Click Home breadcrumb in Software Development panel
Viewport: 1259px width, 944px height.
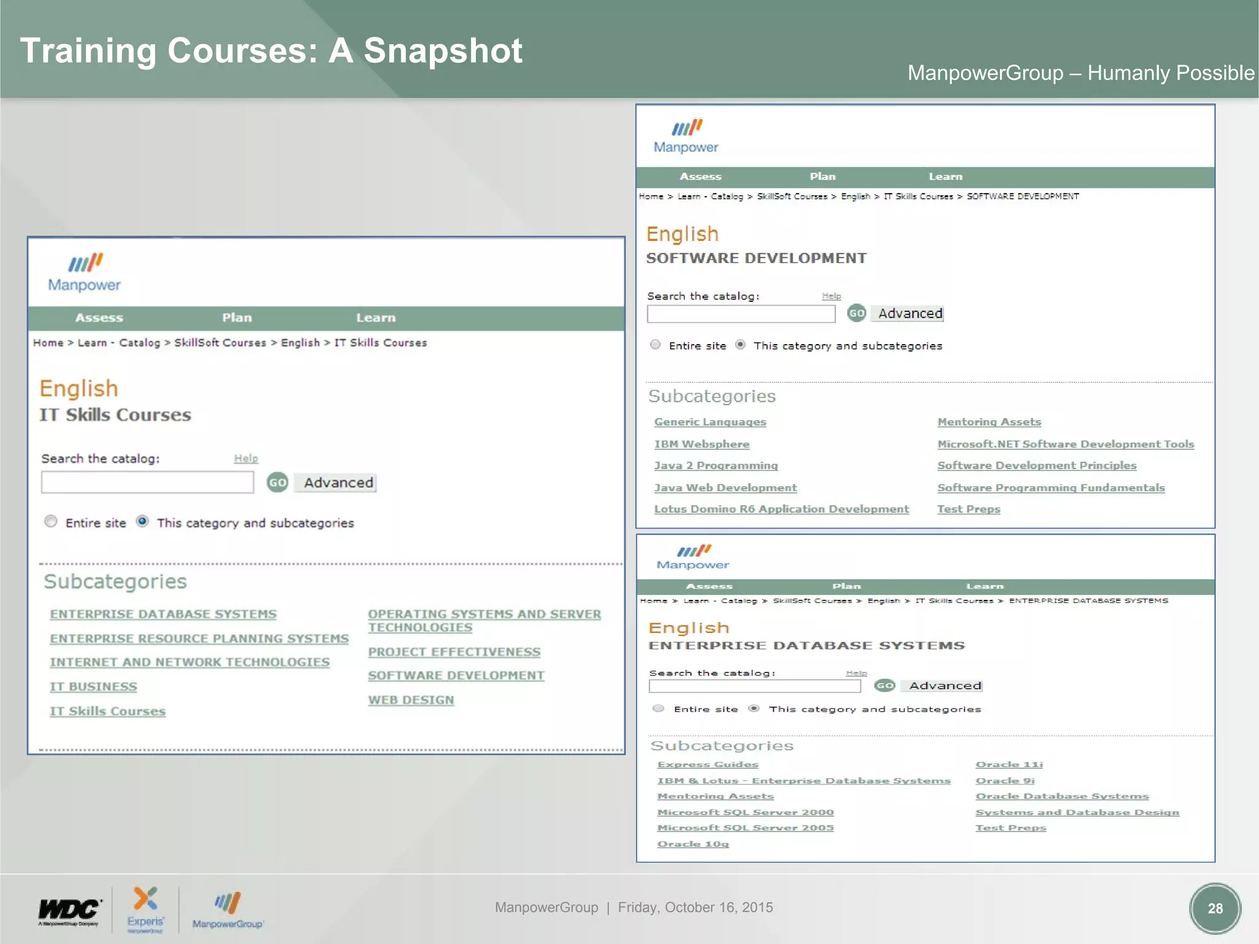pos(651,196)
